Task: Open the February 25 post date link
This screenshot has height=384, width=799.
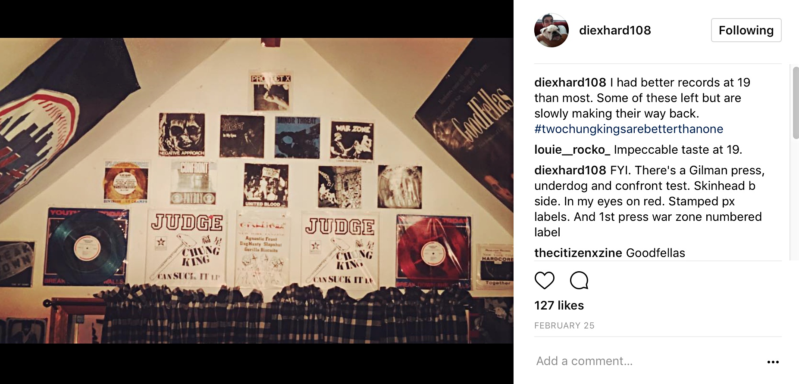Action: [564, 325]
